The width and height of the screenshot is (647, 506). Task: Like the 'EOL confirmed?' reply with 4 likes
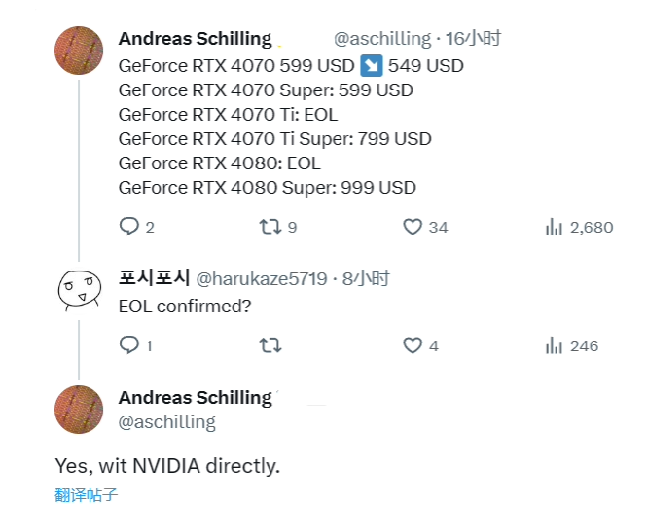pos(413,345)
